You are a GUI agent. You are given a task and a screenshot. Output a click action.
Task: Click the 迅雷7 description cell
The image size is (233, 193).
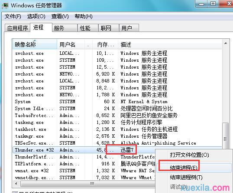tap(127, 150)
